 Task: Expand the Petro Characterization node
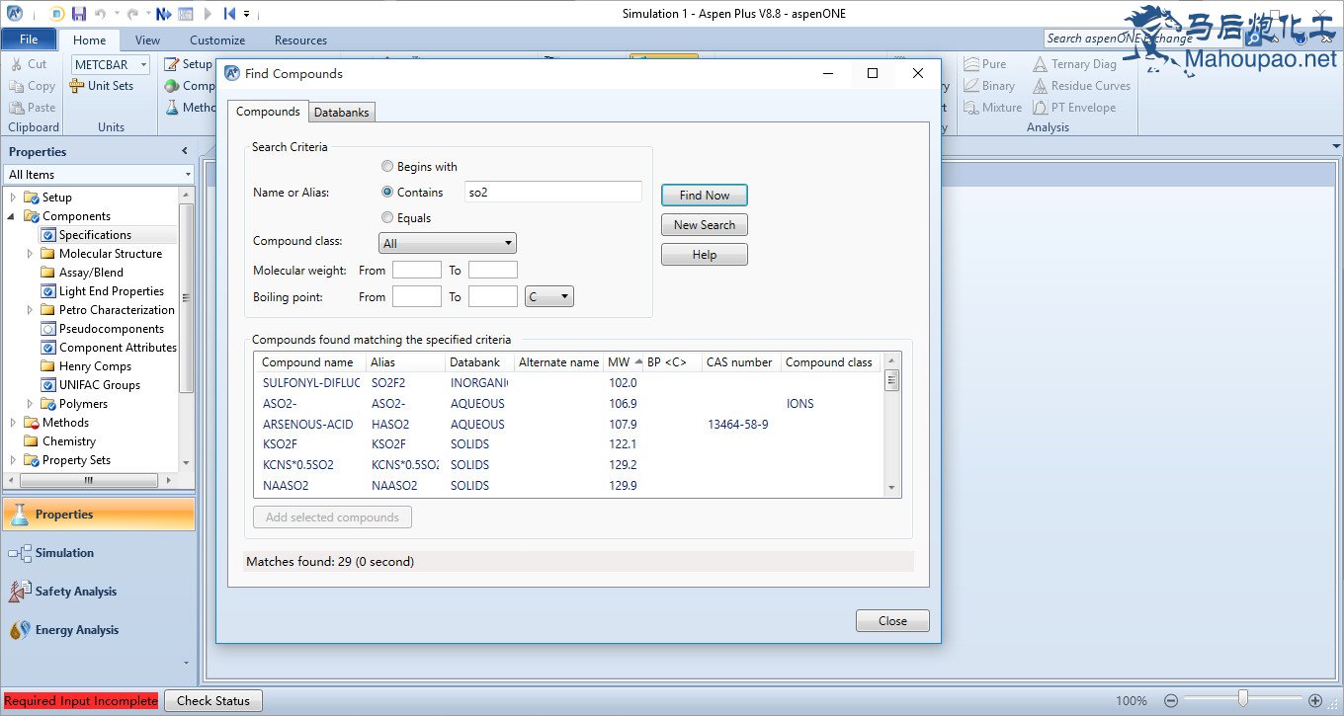(x=30, y=310)
